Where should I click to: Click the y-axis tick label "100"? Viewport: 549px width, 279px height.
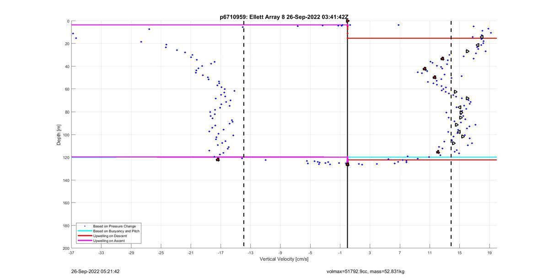tap(66, 135)
